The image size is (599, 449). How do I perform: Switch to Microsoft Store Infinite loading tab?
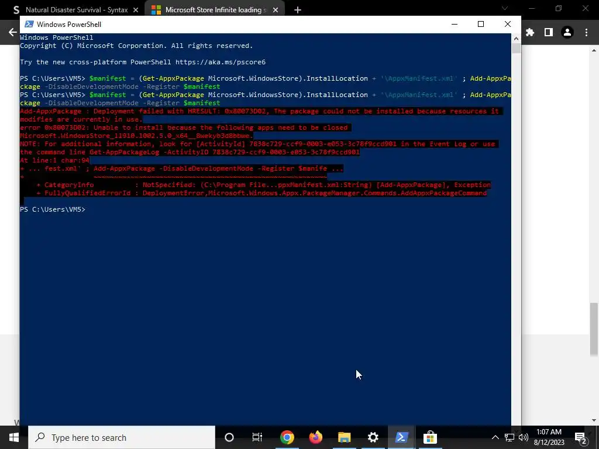coord(214,10)
